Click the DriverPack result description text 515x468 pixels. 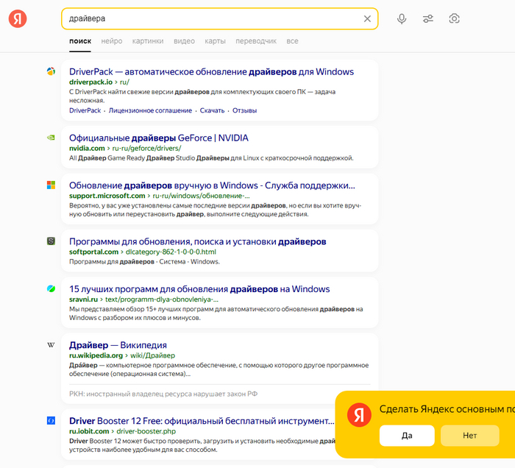[x=202, y=96]
